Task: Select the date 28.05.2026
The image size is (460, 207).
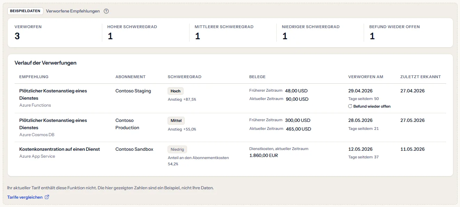Action: pyautogui.click(x=360, y=121)
